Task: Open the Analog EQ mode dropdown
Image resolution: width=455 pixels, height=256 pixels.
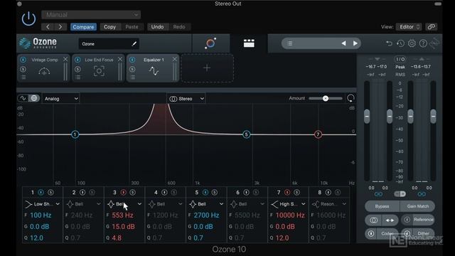Action: click(x=61, y=99)
